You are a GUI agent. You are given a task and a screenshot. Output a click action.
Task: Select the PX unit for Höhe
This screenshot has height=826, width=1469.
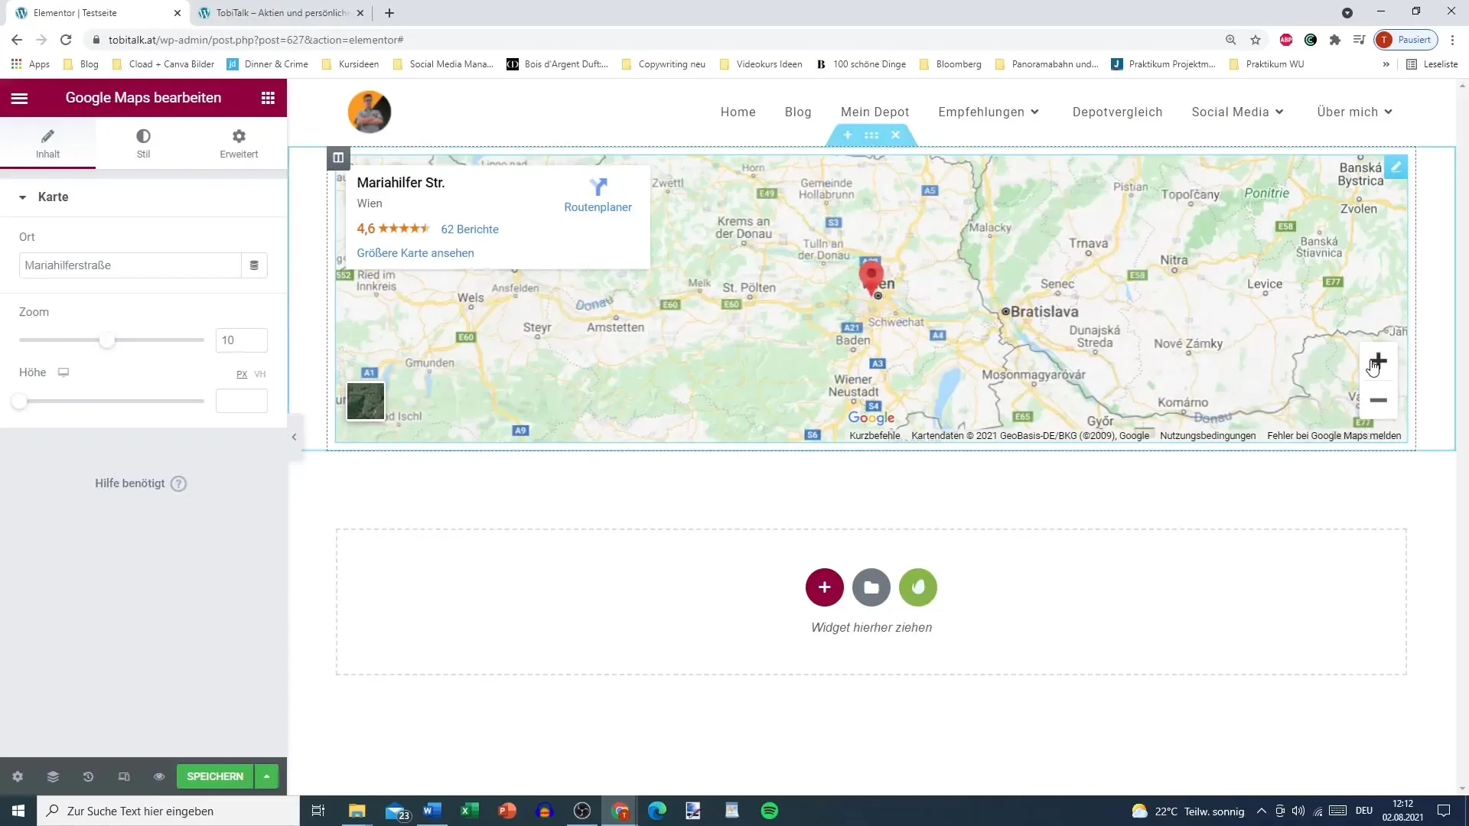click(x=242, y=374)
